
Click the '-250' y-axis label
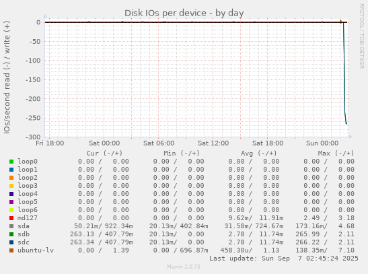pos(33,118)
